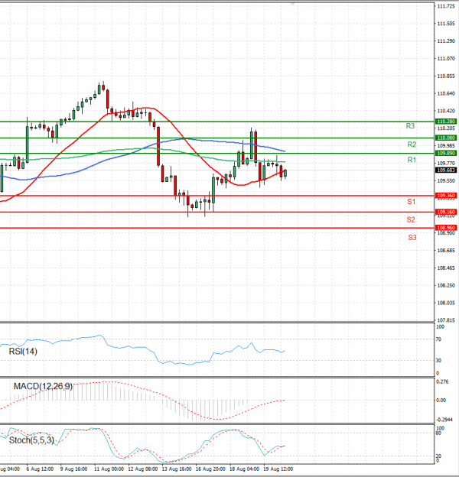Select the 109.360 support price tag
This screenshot has width=459, height=477.
click(446, 195)
